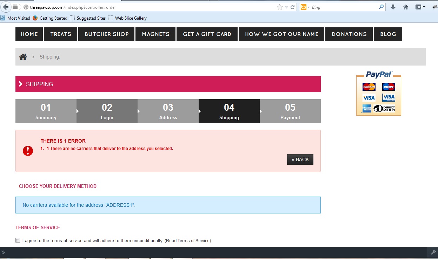Viewport: 438px width, 259px height.
Task: Open the BLOG menu item
Action: point(388,34)
